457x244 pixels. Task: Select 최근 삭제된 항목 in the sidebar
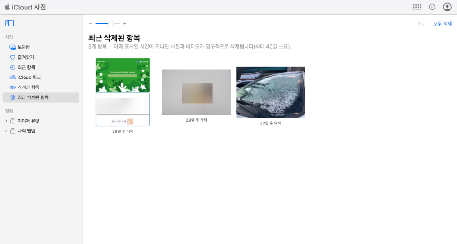tap(41, 97)
